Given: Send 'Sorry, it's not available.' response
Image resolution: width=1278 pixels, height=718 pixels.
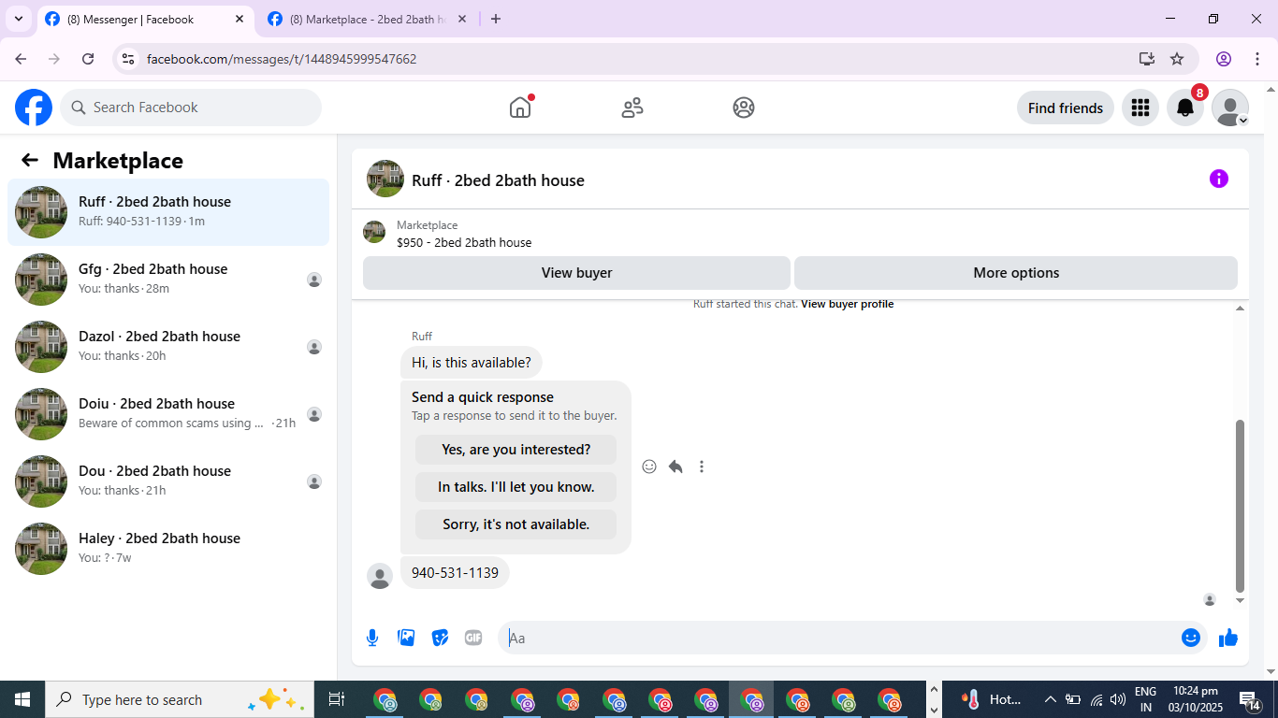Looking at the screenshot, I should [516, 524].
